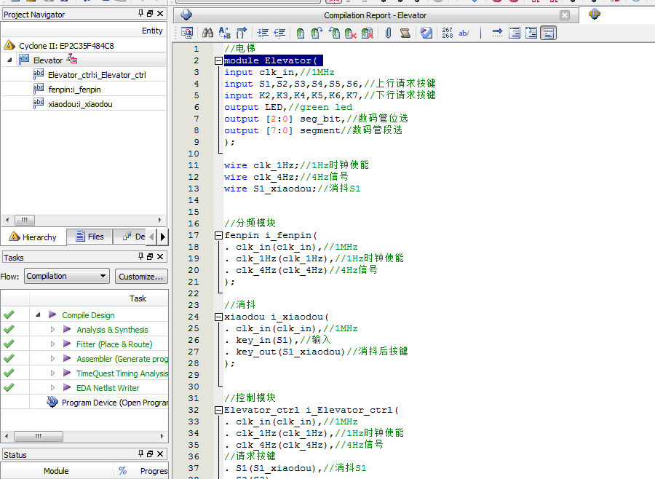Select fenpin:i_fenpin in the hierarchy
This screenshot has height=479, width=655.
74,90
